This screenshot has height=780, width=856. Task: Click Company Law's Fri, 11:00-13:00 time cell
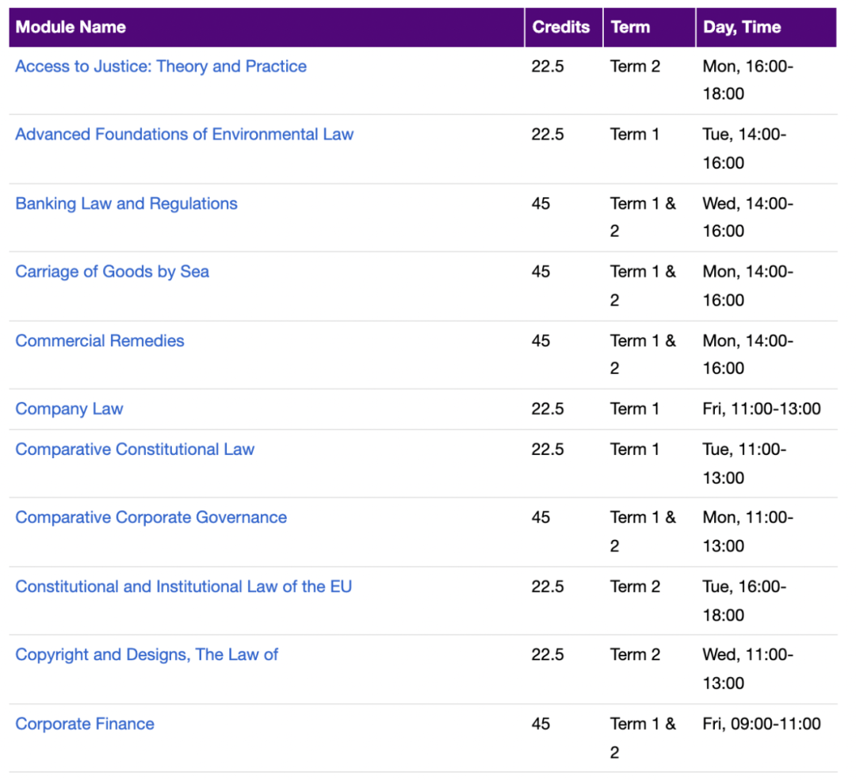coord(762,409)
